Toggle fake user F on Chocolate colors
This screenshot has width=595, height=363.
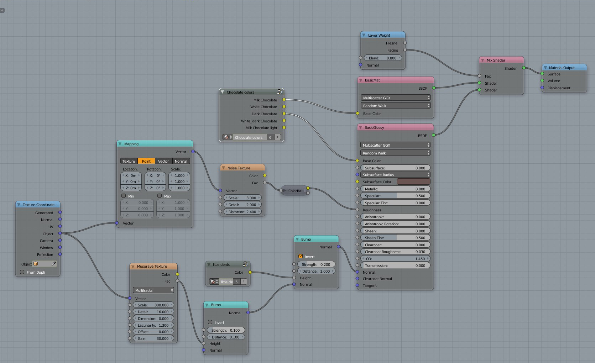tap(277, 137)
